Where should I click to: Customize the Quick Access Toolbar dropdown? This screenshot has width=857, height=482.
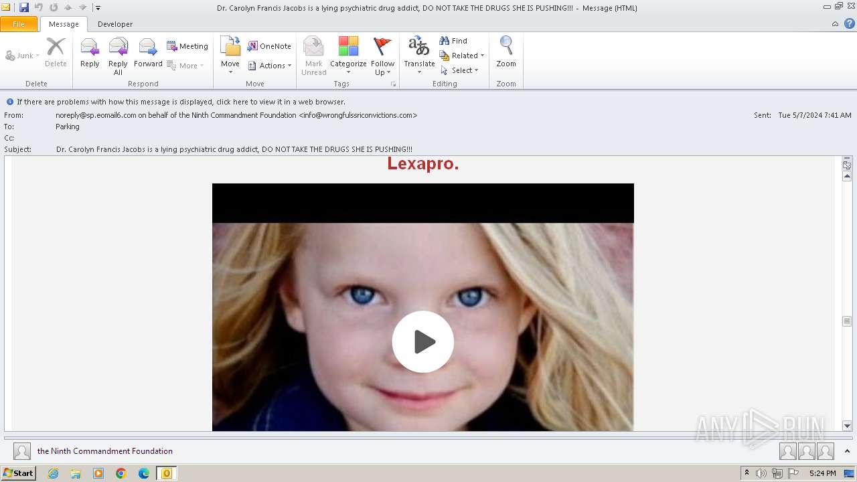click(98, 8)
